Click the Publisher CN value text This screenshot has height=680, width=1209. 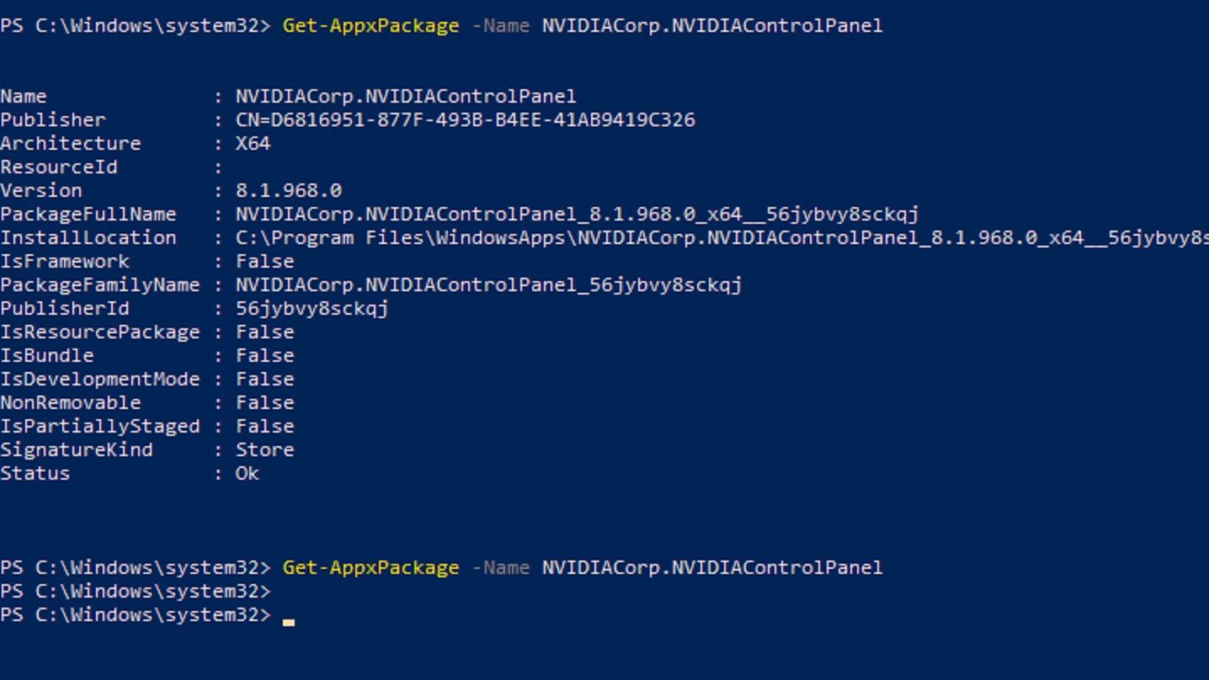click(x=465, y=120)
